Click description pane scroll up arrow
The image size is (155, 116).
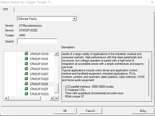pos(149,54)
